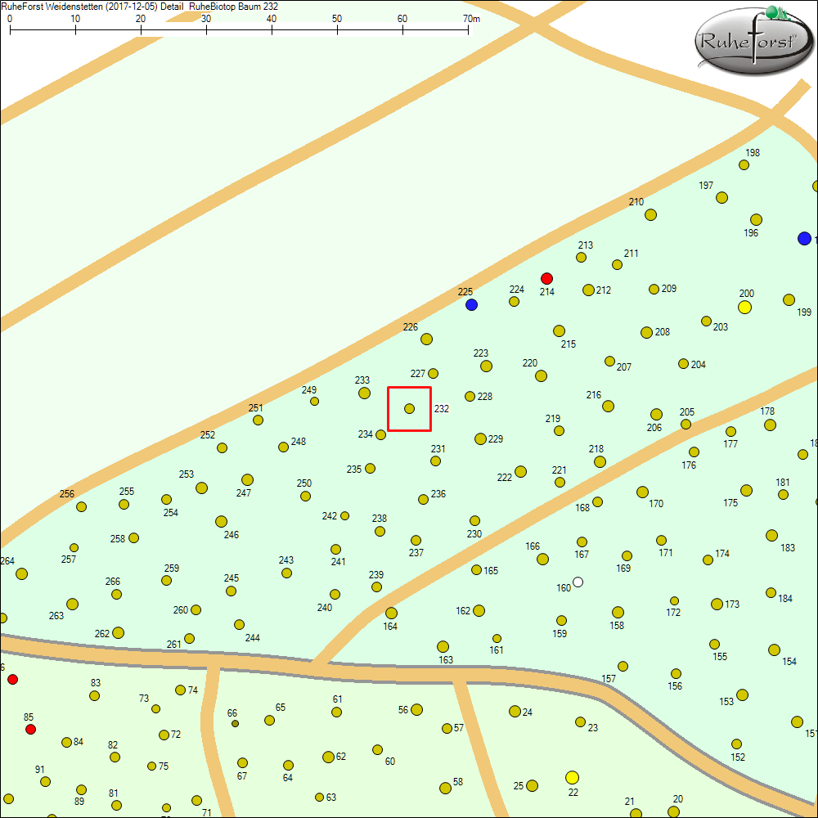
Task: Select the blue tree marker 225
Action: coord(471,304)
